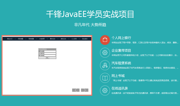Choose the 在线通讯录 project title
This screenshot has height=106, width=180.
tap(120, 88)
